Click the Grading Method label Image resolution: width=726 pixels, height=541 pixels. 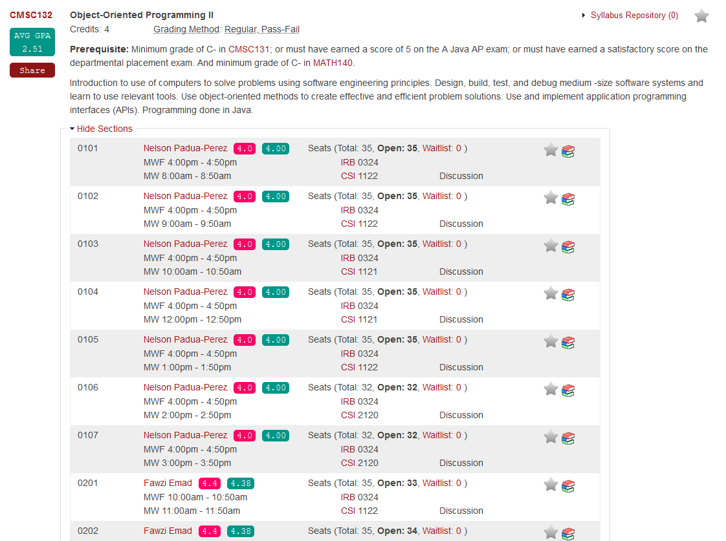[186, 29]
